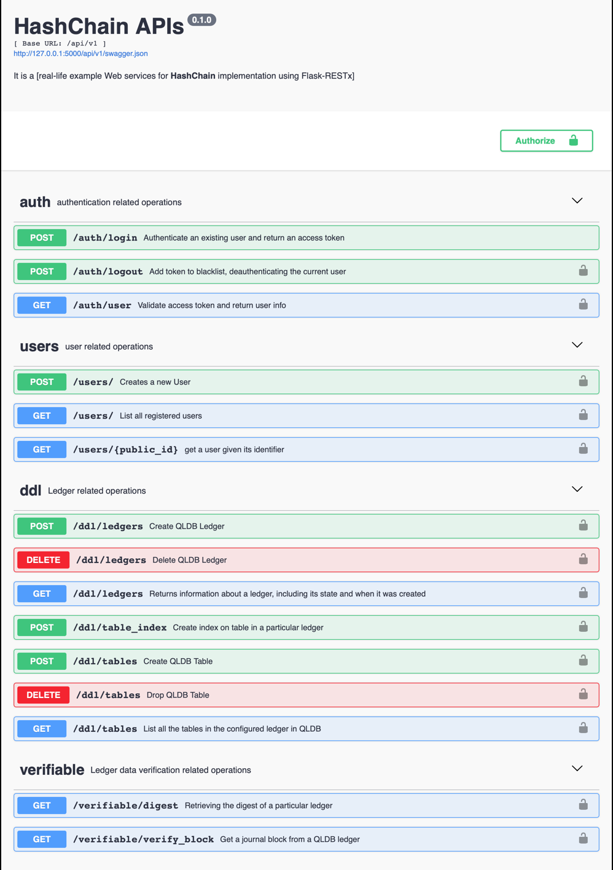Click lock icon on 'Delete QLDB Ledger' row
Viewport: 613px width, 870px height.
pyautogui.click(x=583, y=559)
